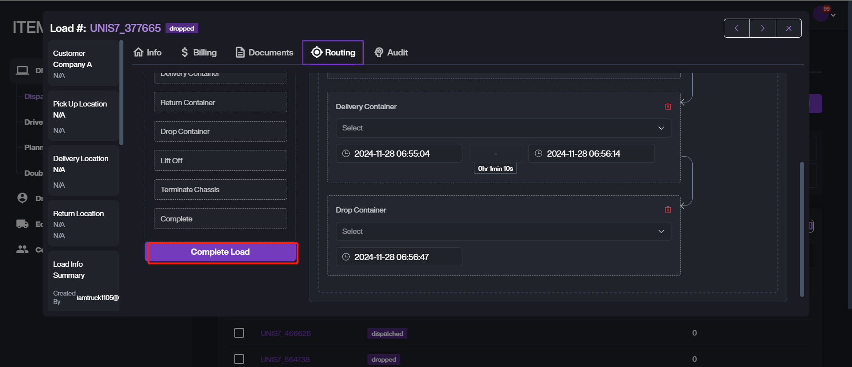
Task: Click the group people icon in sidebar
Action: (22, 249)
